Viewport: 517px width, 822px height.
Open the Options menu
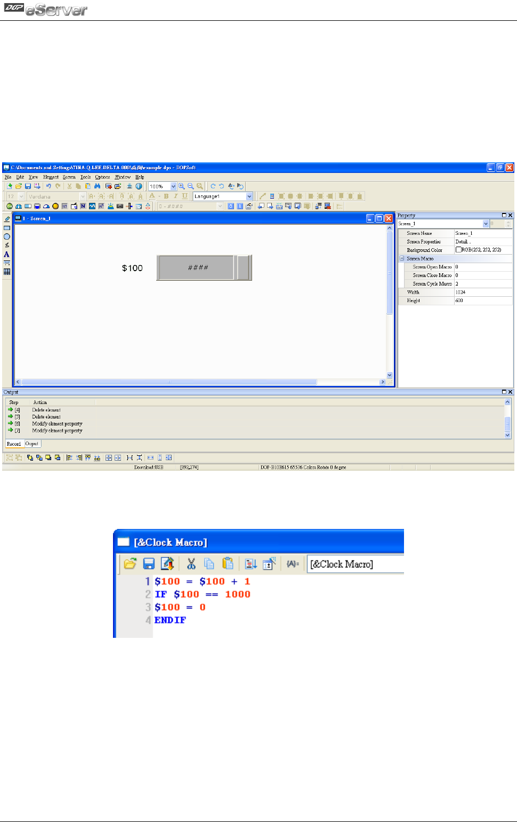click(x=103, y=177)
